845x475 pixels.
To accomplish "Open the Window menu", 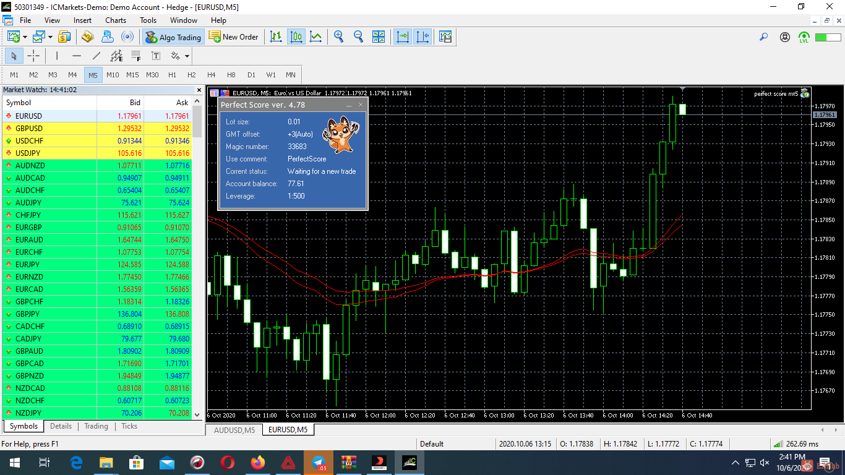I will pyautogui.click(x=184, y=20).
